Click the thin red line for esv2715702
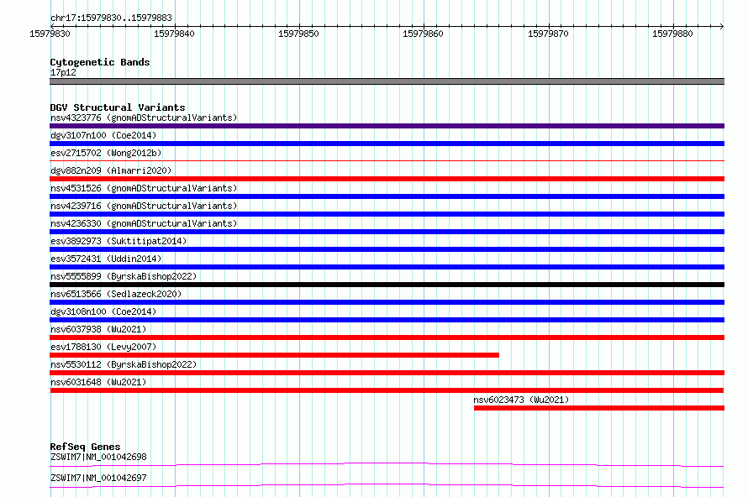The image size is (748, 497). (x=387, y=161)
